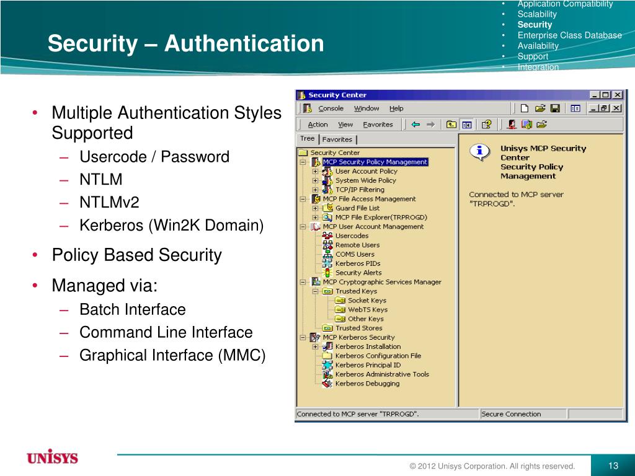
Task: Select Trusted Keys label
Action: coord(356,291)
